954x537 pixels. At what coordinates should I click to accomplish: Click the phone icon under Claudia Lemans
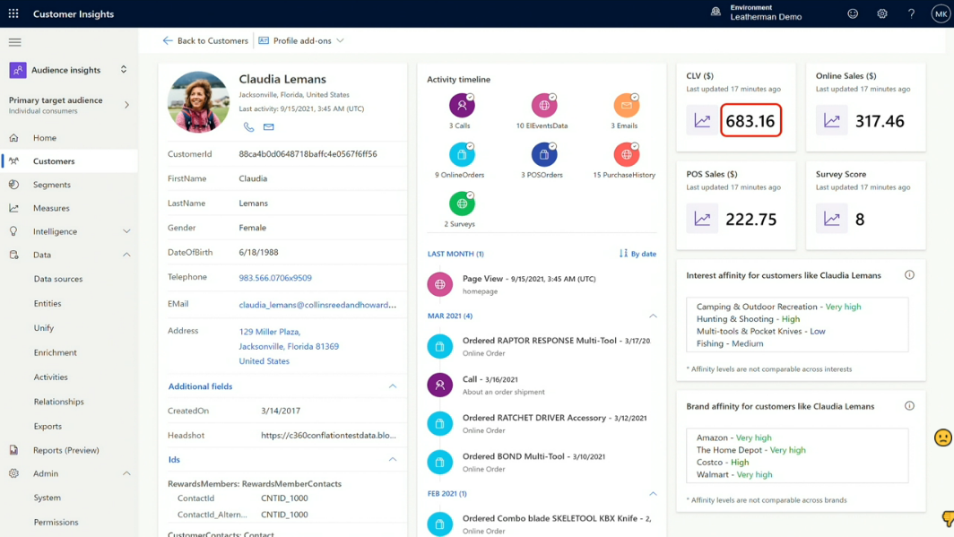[248, 127]
